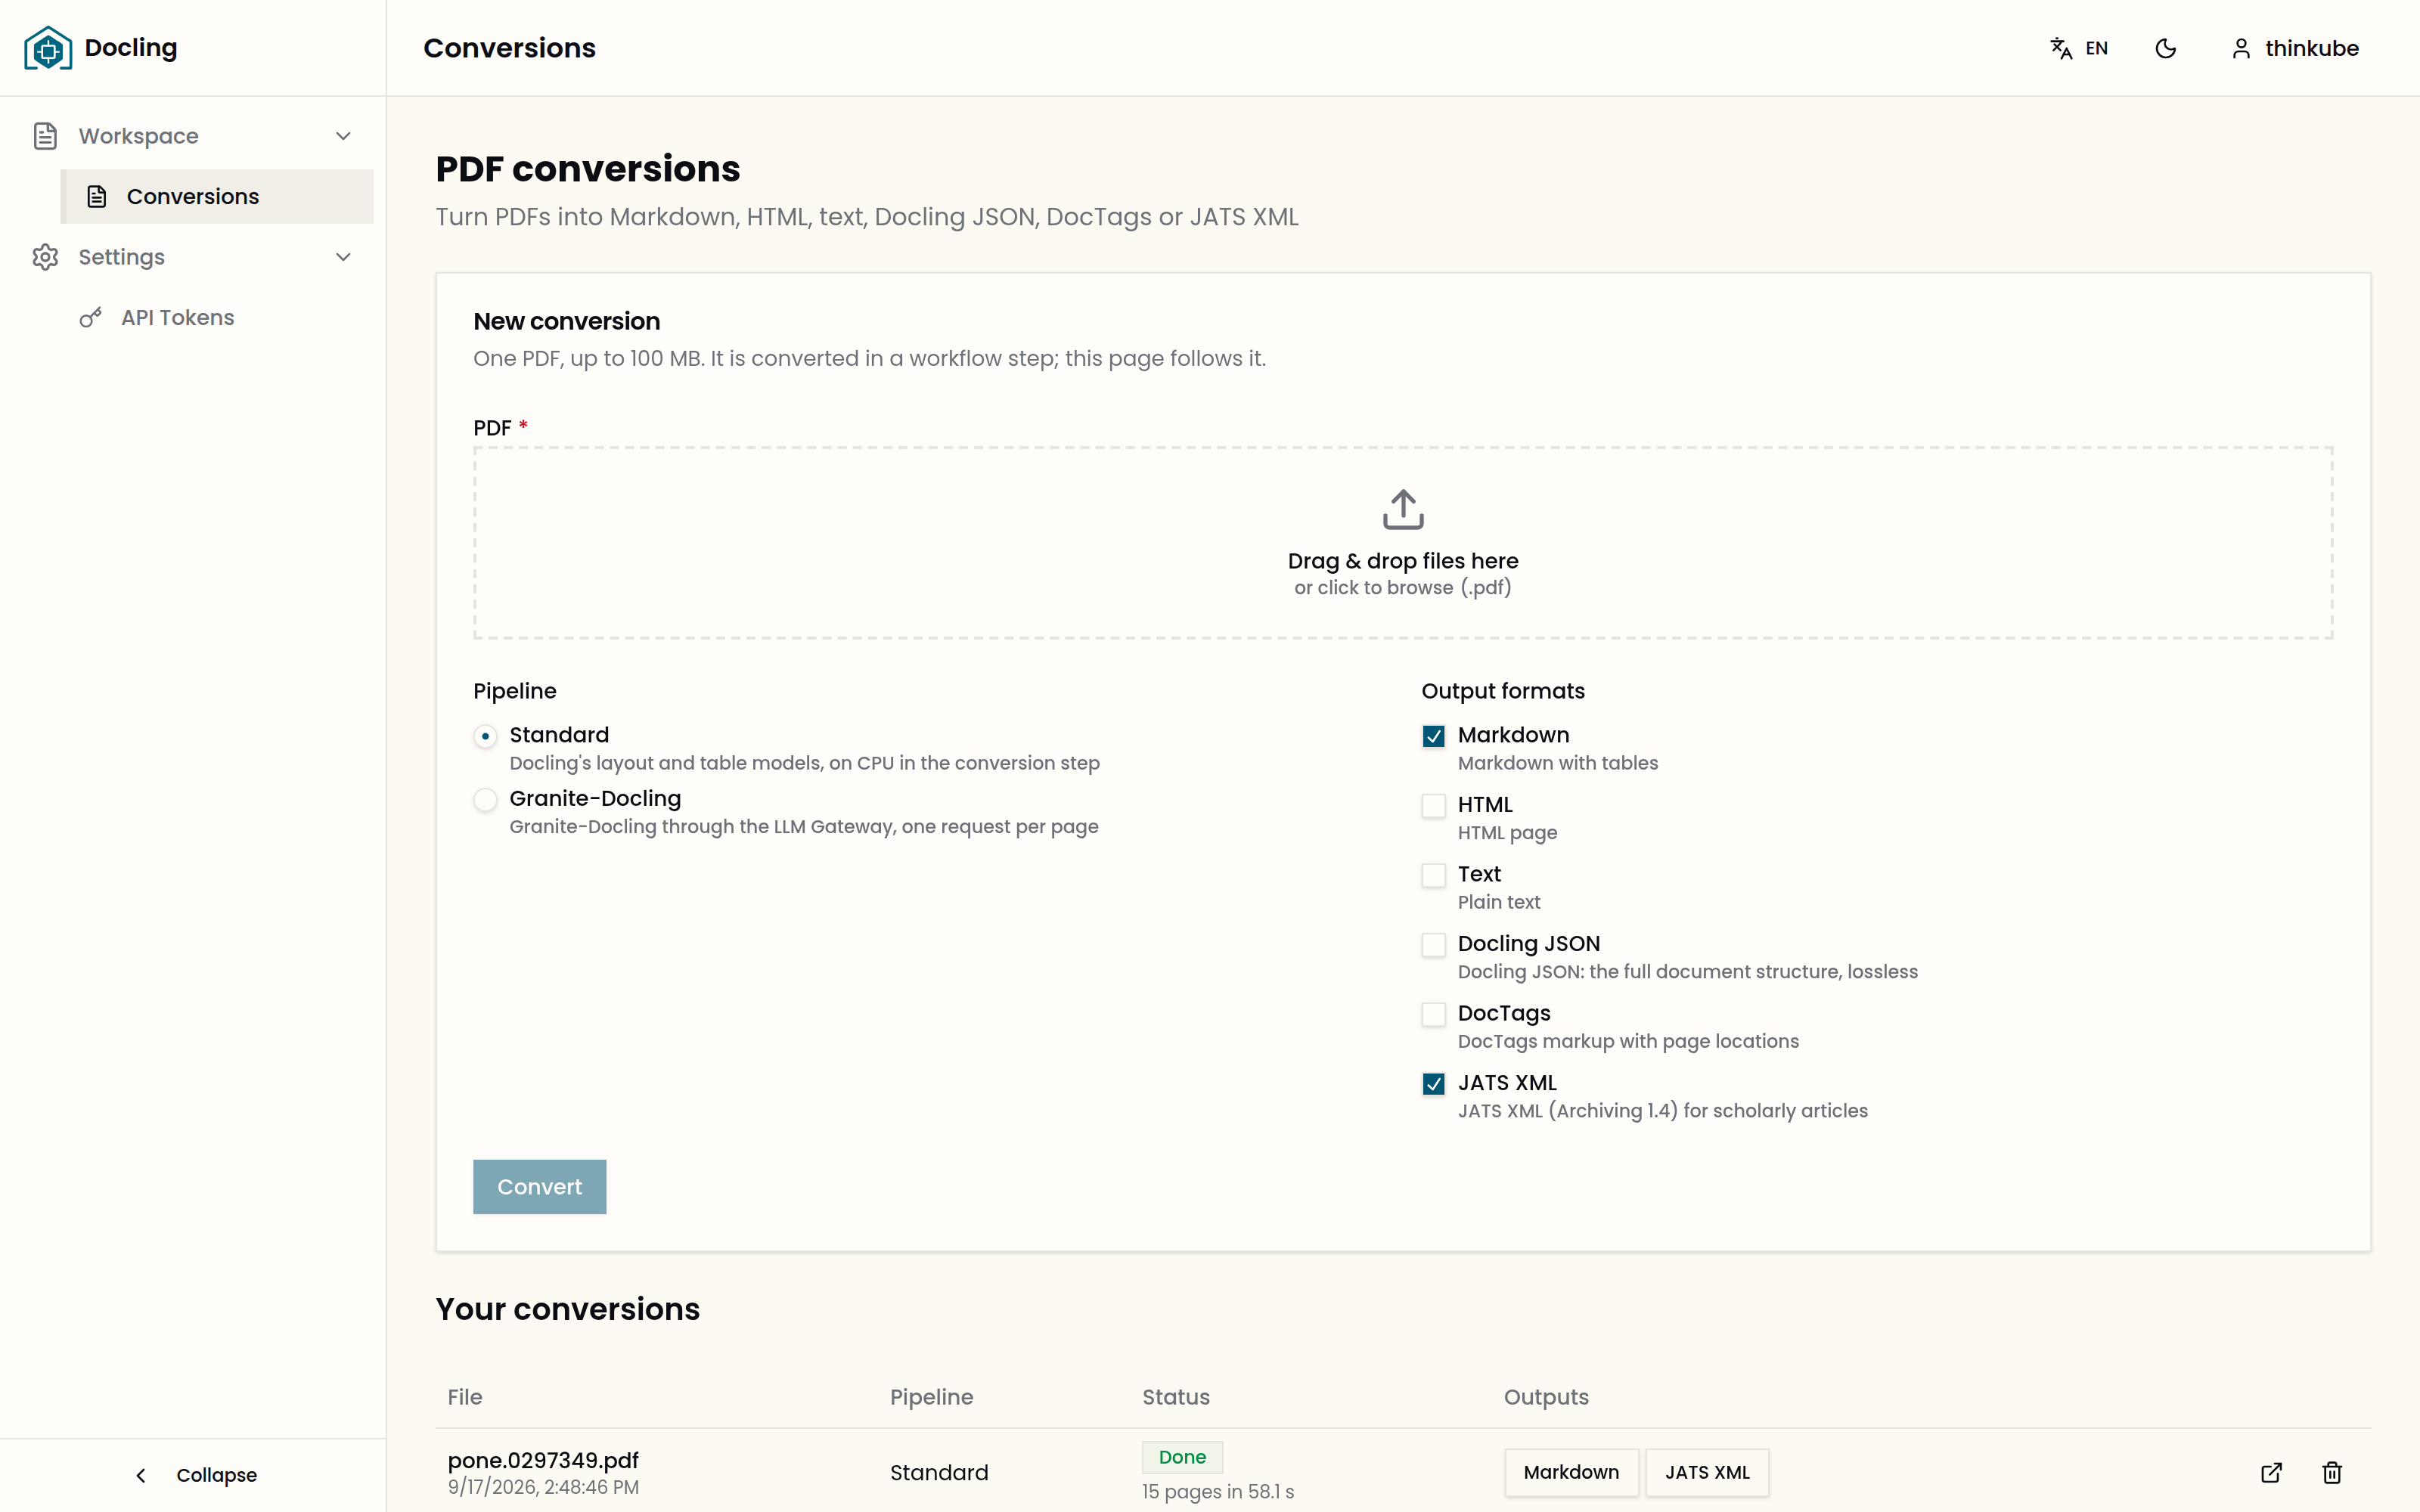The width and height of the screenshot is (2420, 1512).
Task: Click the API Tokens key icon
Action: tap(91, 318)
